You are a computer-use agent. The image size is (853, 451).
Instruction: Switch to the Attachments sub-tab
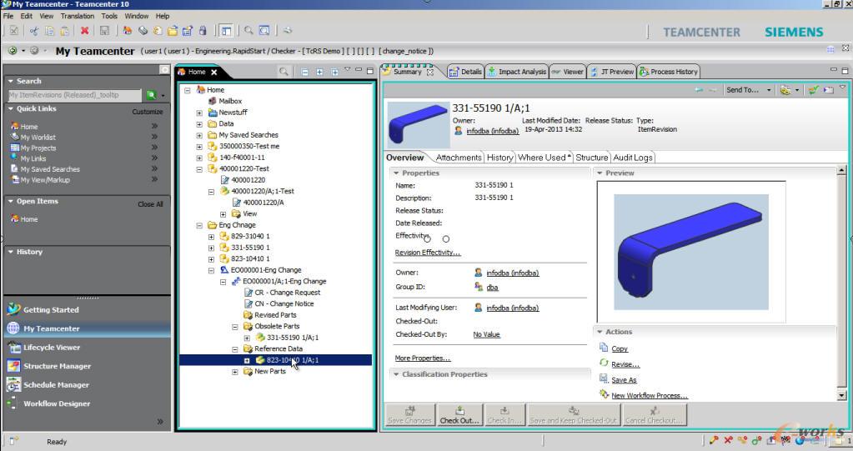coord(459,158)
